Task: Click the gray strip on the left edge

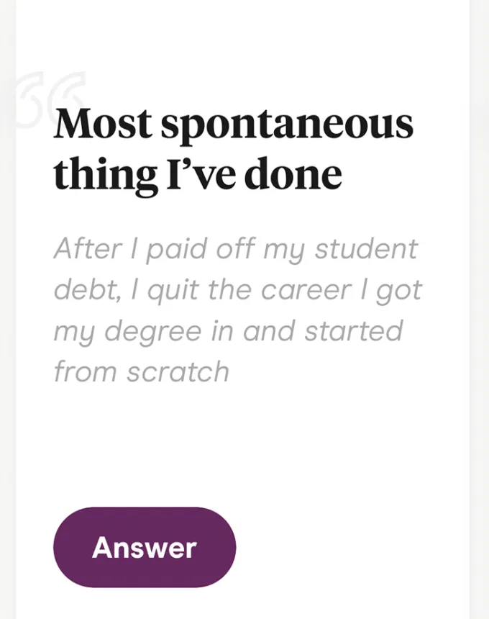Action: tap(7, 309)
